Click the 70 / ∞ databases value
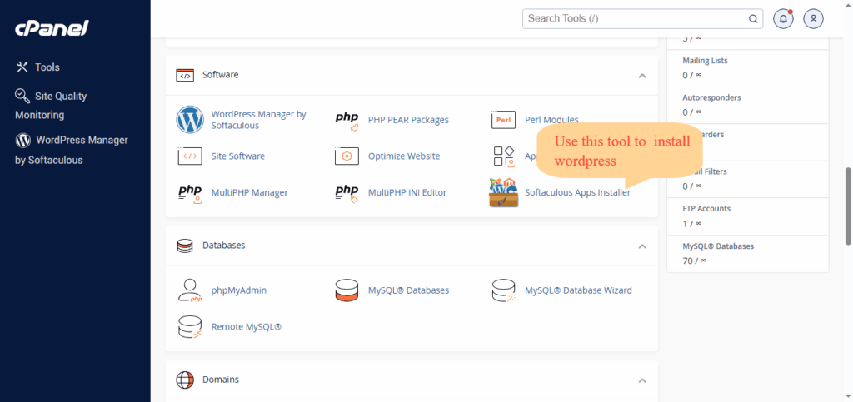853x402 pixels. coord(693,261)
